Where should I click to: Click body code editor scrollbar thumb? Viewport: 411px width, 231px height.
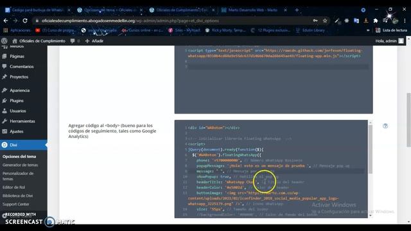(x=370, y=150)
